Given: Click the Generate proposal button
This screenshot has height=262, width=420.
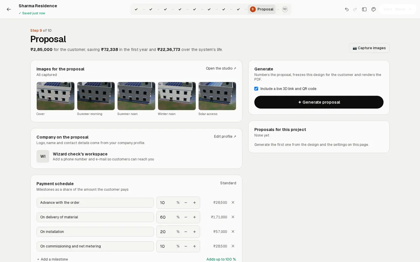Looking at the screenshot, I should [319, 102].
